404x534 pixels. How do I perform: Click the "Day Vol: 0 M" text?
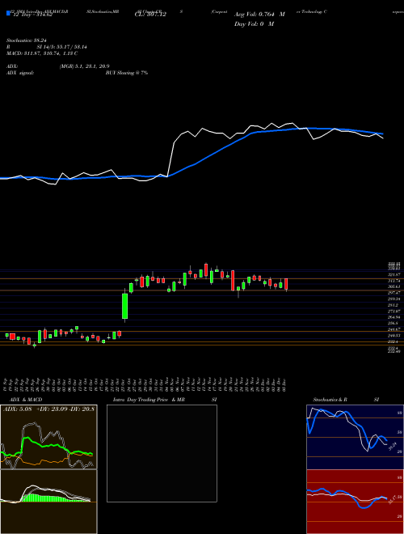click(x=254, y=23)
